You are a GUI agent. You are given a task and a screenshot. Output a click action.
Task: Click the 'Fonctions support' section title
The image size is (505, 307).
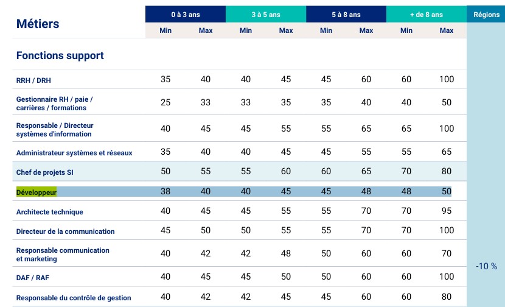[x=60, y=56]
